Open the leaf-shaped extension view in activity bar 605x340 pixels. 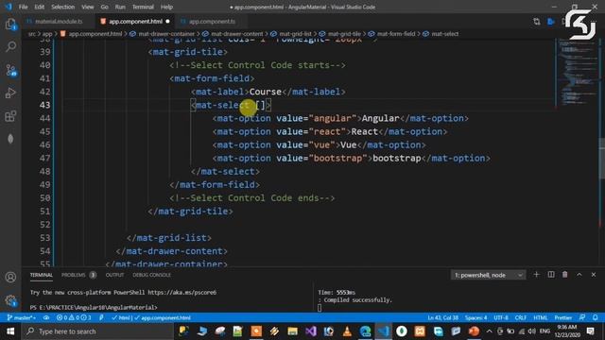pos(10,139)
